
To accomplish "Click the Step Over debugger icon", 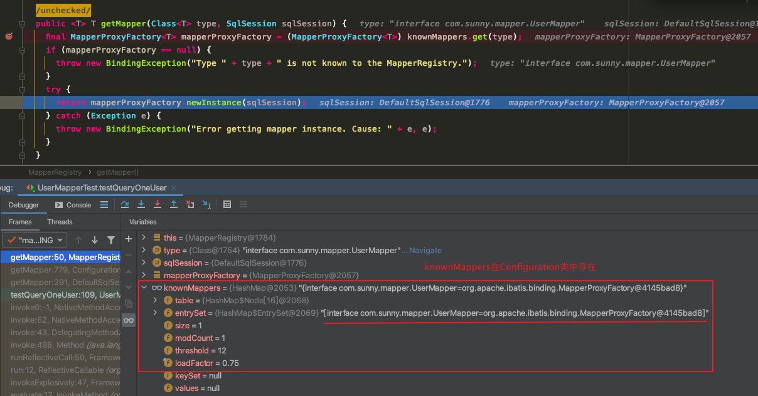I will click(125, 204).
